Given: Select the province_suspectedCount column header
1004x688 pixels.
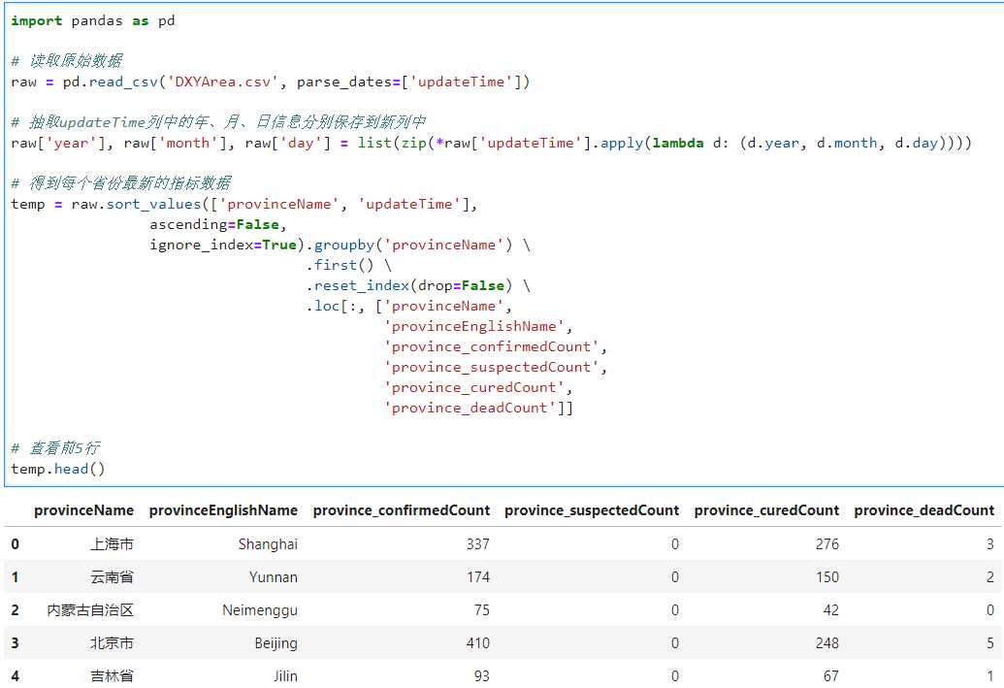Looking at the screenshot, I should [592, 510].
